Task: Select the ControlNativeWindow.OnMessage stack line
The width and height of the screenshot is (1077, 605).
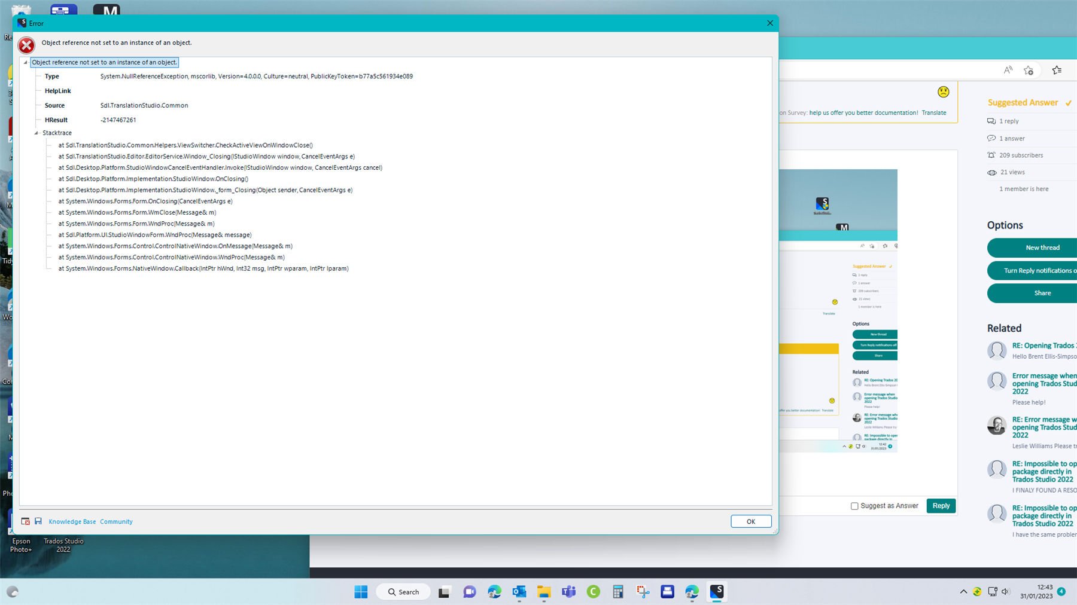Action: (175, 246)
